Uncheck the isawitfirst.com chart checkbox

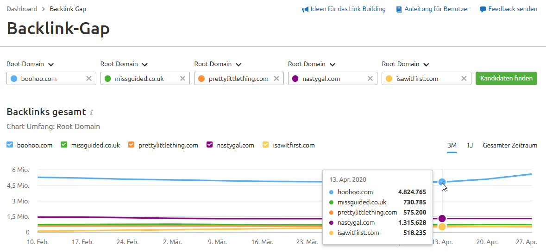[266, 145]
